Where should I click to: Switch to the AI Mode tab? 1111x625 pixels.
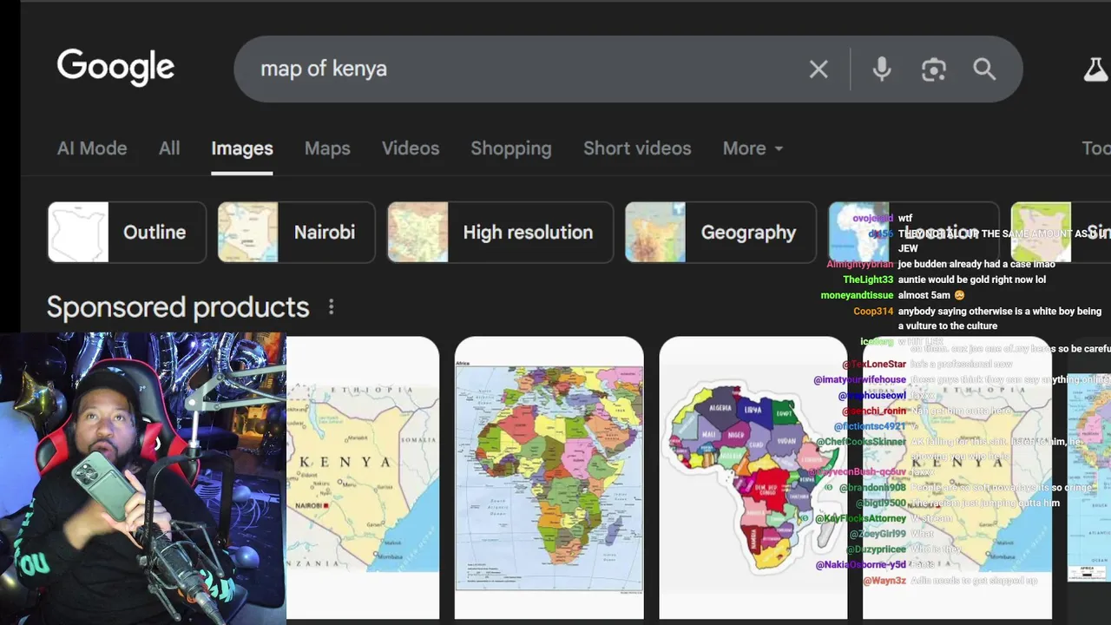pos(92,148)
